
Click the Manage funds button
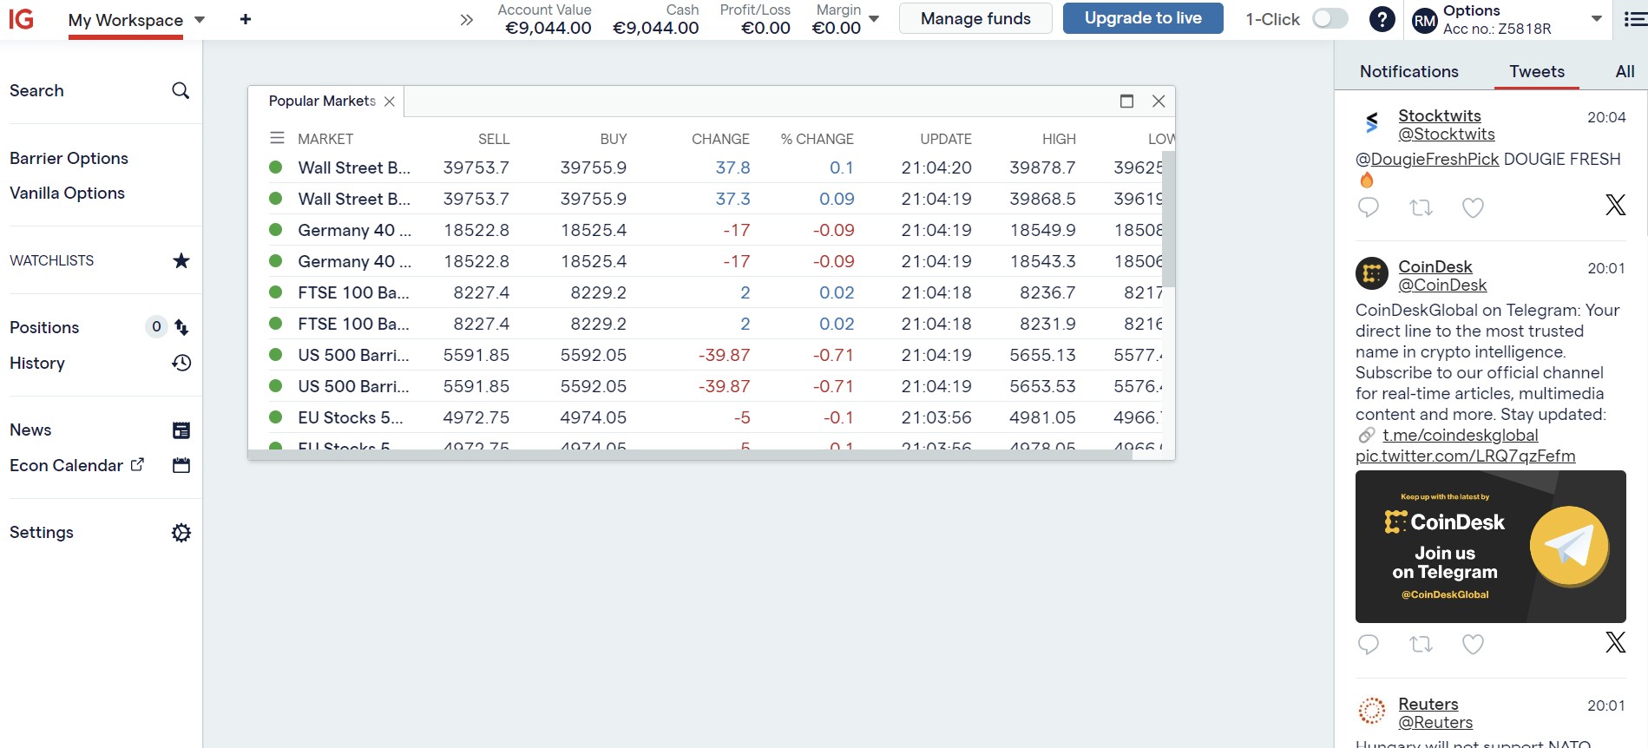tap(975, 18)
